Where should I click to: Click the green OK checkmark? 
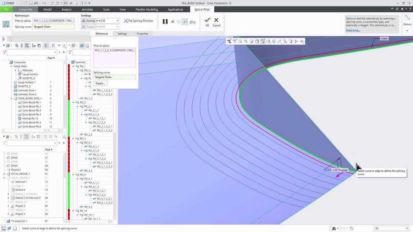coord(207,20)
